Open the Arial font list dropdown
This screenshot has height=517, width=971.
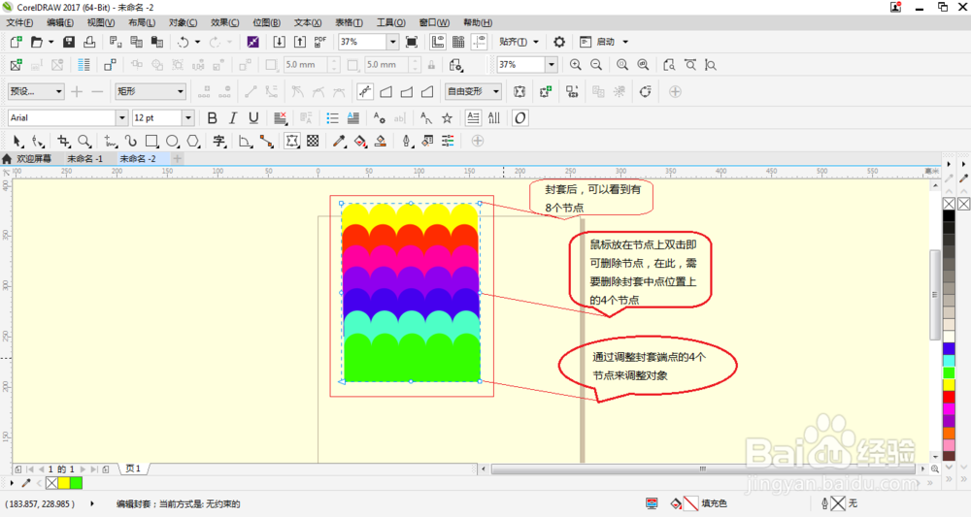click(122, 117)
